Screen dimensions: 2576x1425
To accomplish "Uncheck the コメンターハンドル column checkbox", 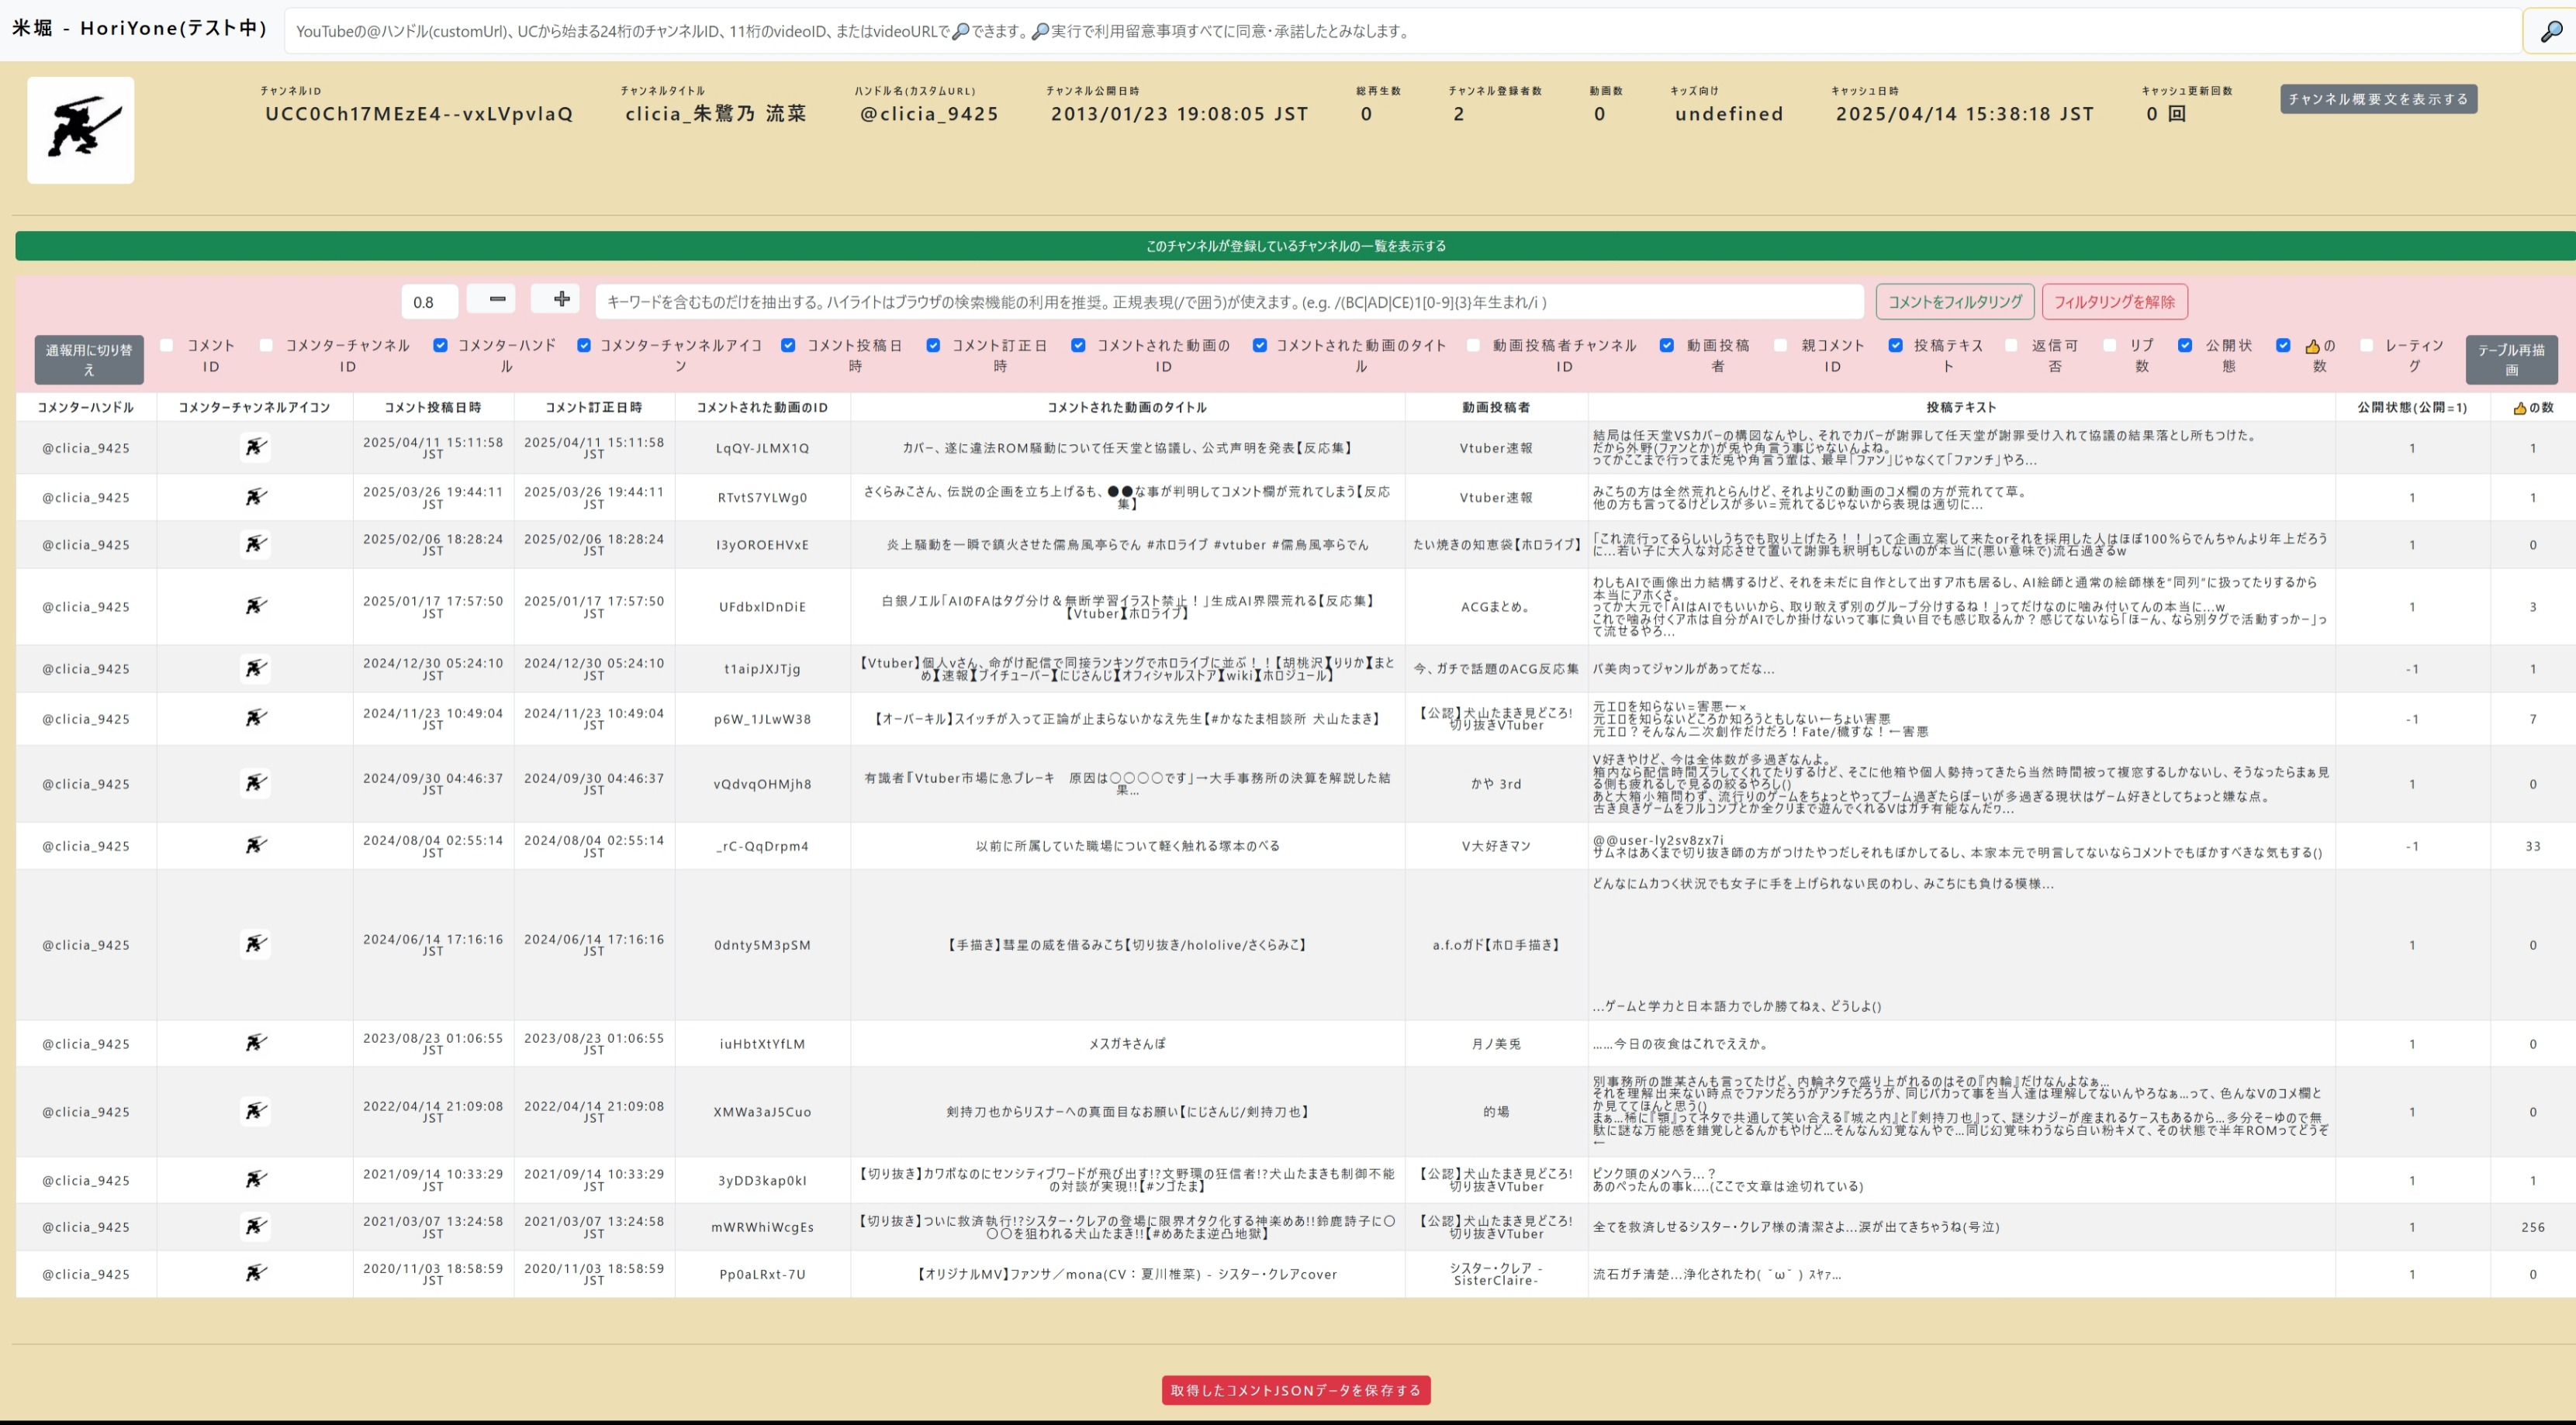I will click(x=440, y=345).
